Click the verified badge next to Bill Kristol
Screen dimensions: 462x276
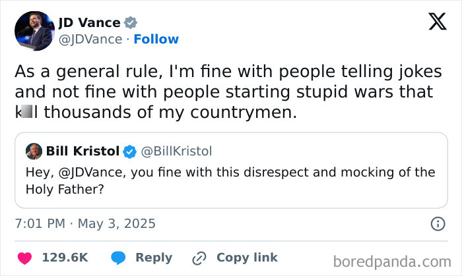[x=130, y=152]
